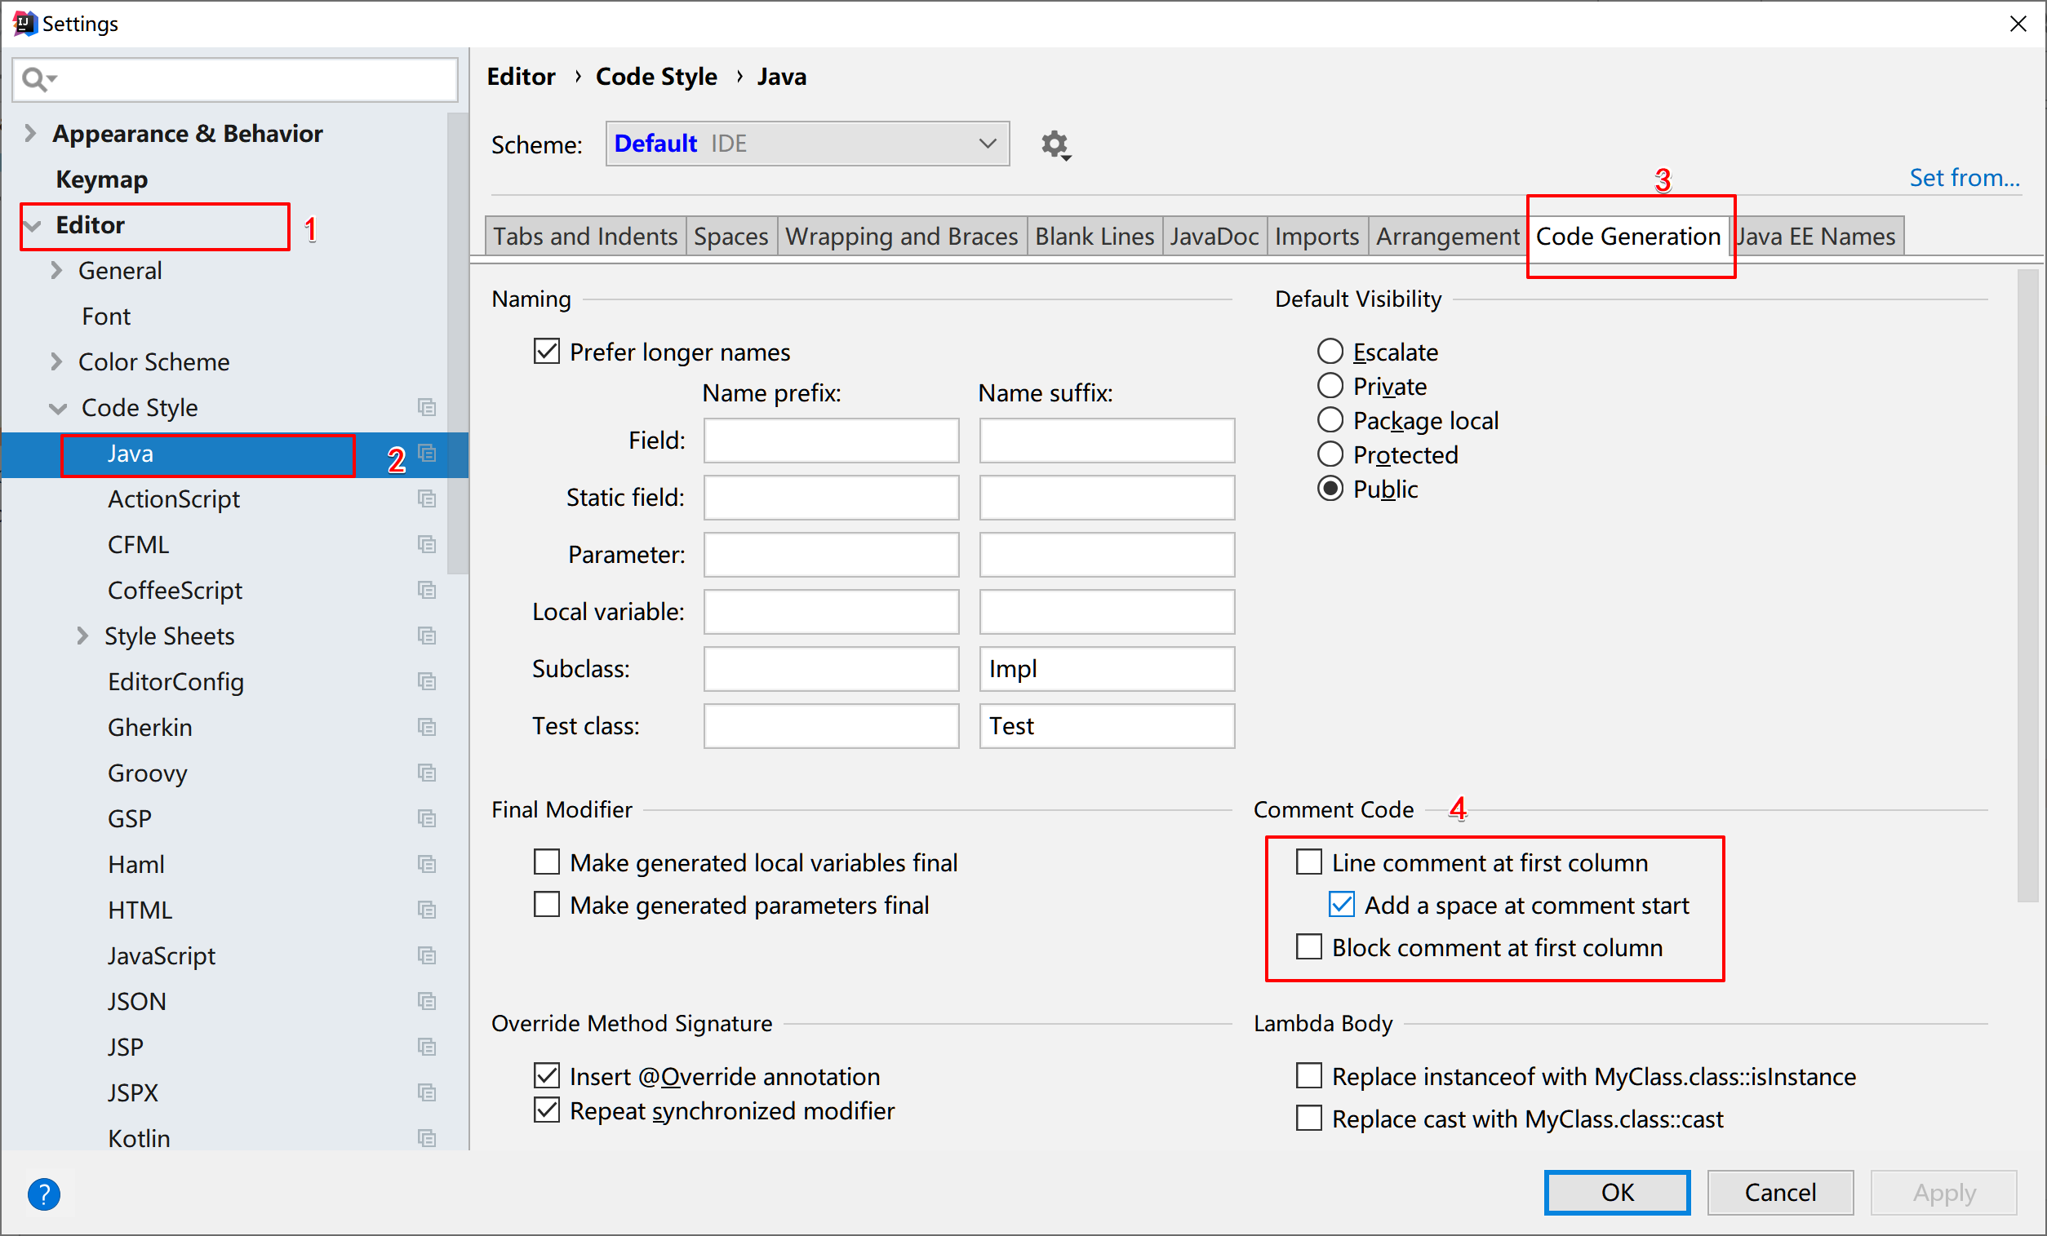This screenshot has height=1236, width=2047.
Task: Open the Imports tab
Action: point(1316,237)
